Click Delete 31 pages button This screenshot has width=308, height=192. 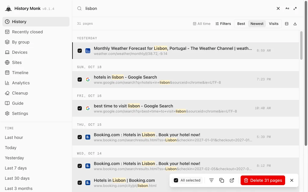263,180
